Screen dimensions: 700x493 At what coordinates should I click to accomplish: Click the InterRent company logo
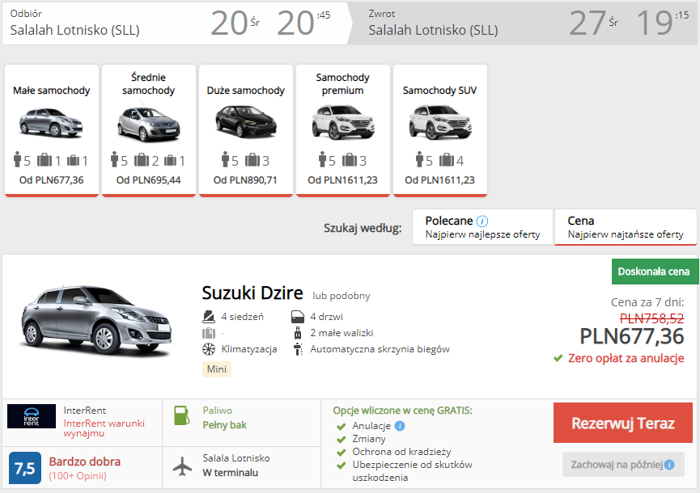32,416
